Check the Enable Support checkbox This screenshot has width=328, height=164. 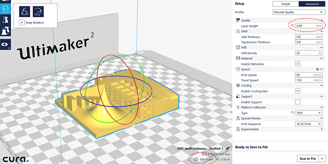pyautogui.click(x=297, y=102)
